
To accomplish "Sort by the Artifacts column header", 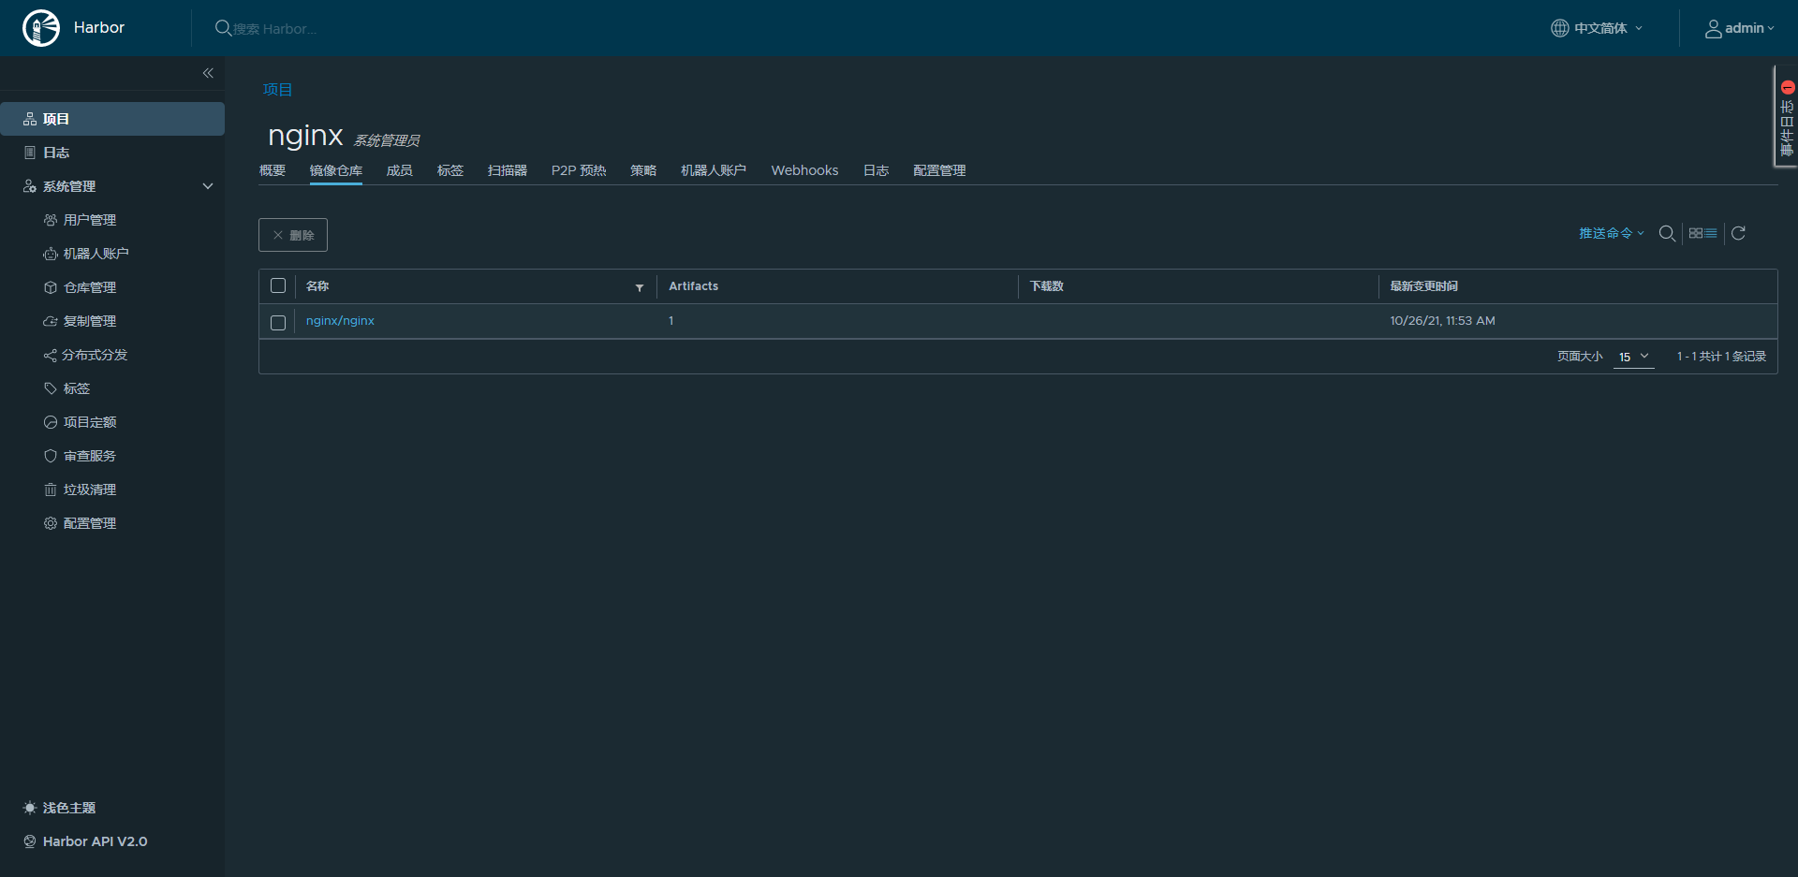I will 694,286.
